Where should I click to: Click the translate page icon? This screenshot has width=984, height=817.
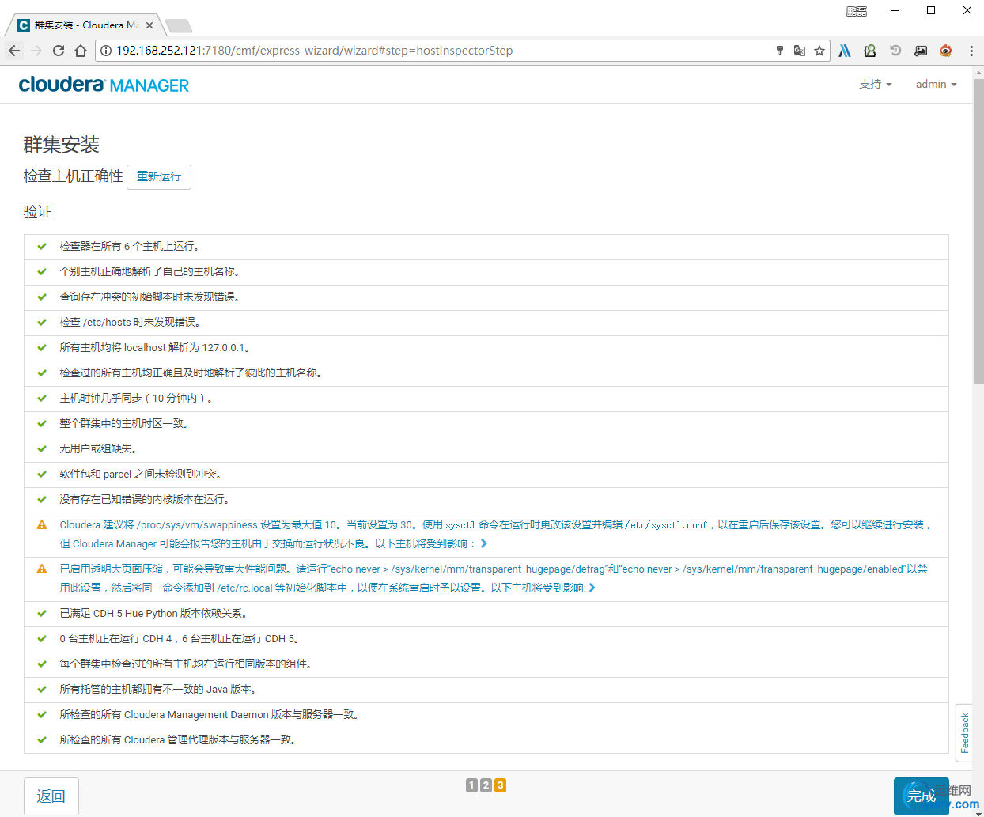click(800, 51)
